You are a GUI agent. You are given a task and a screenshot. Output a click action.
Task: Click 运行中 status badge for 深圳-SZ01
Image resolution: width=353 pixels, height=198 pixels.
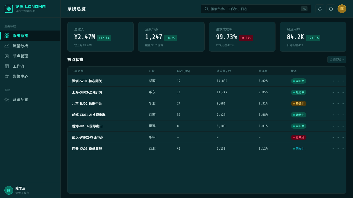pyautogui.click(x=299, y=81)
